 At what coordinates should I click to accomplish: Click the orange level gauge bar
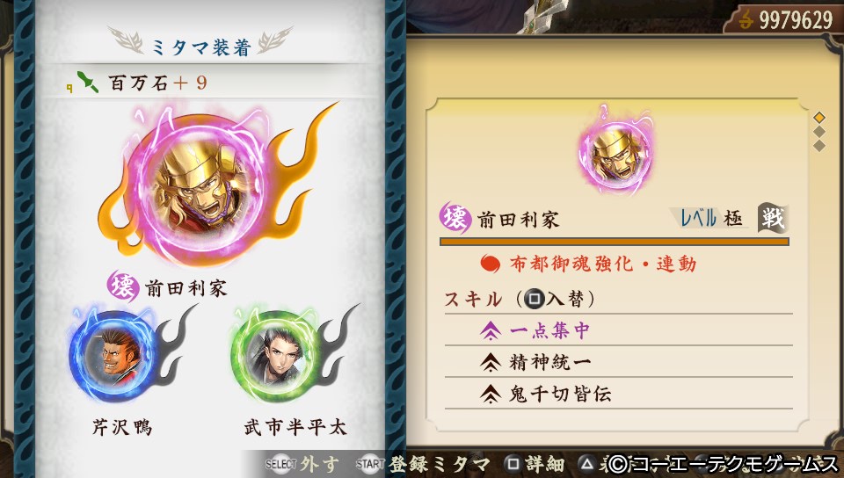tap(615, 242)
